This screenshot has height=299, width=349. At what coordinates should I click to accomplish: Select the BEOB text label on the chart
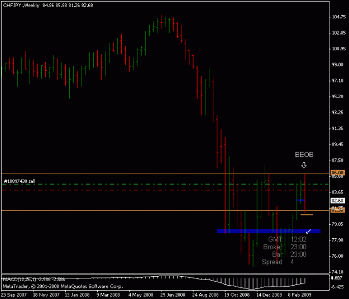304,155
